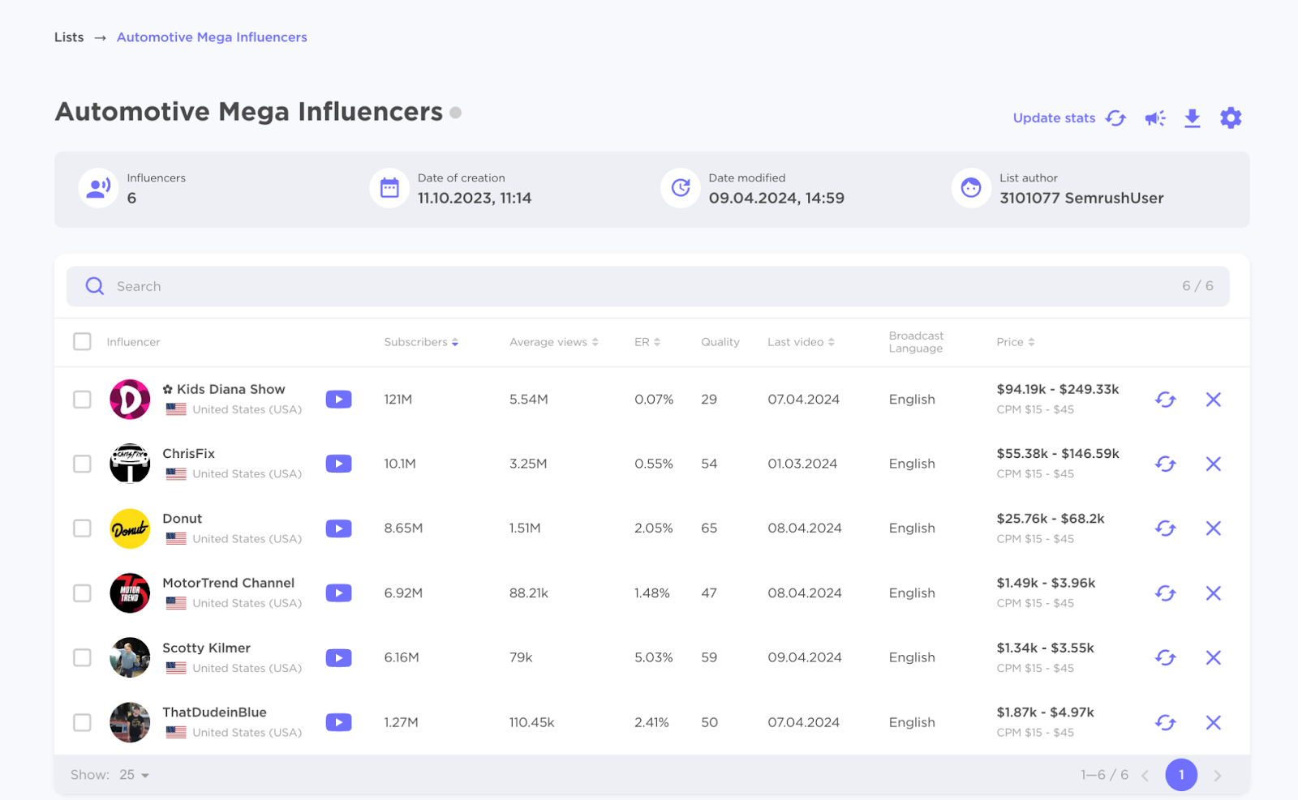
Task: Play Kids Diana Show channel video
Action: [338, 399]
